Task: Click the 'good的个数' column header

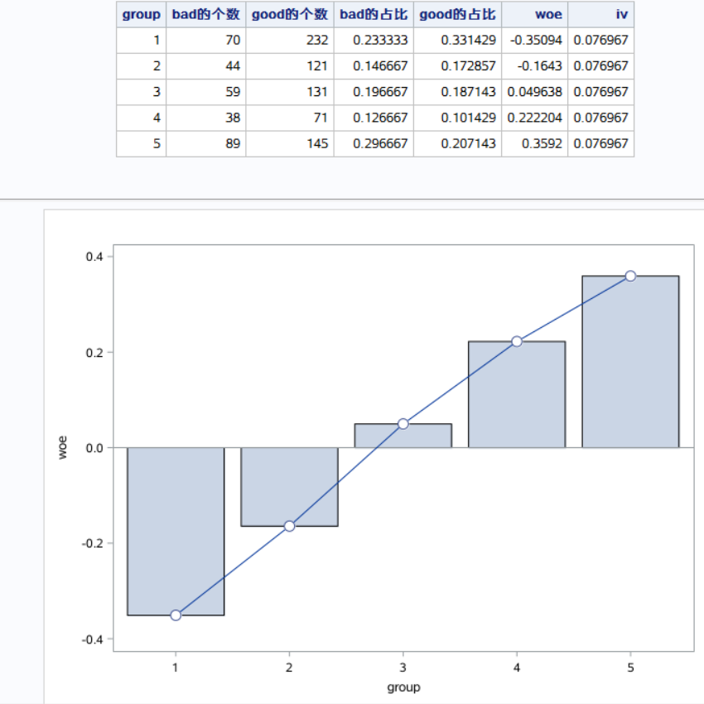Action: click(290, 14)
